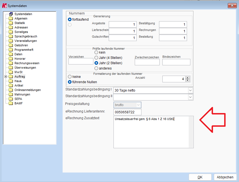Click into the eRechnung Lieferantennr. field
This screenshot has width=239, height=182.
[127, 112]
